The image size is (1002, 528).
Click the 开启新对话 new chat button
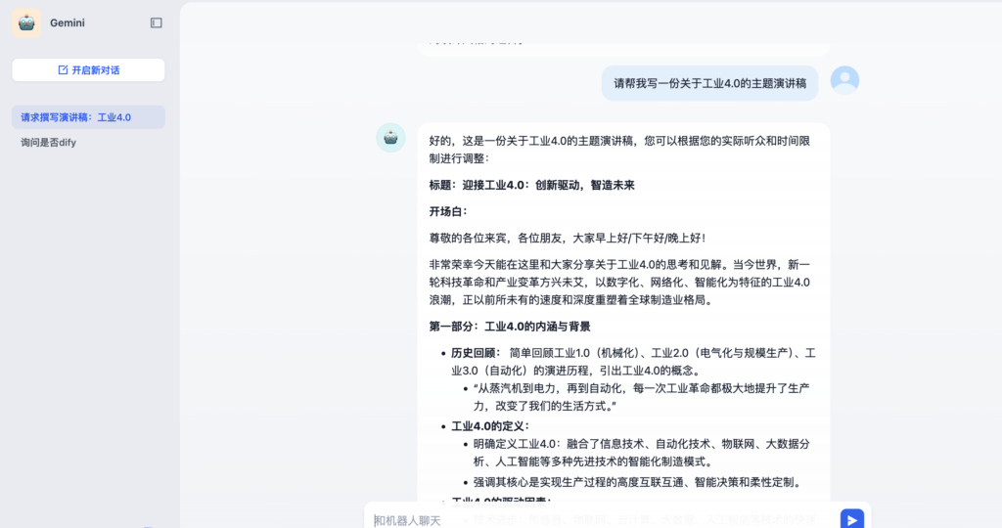coord(88,70)
